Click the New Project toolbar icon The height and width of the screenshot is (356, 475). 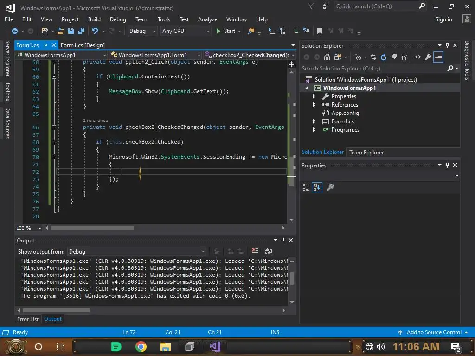(45, 31)
